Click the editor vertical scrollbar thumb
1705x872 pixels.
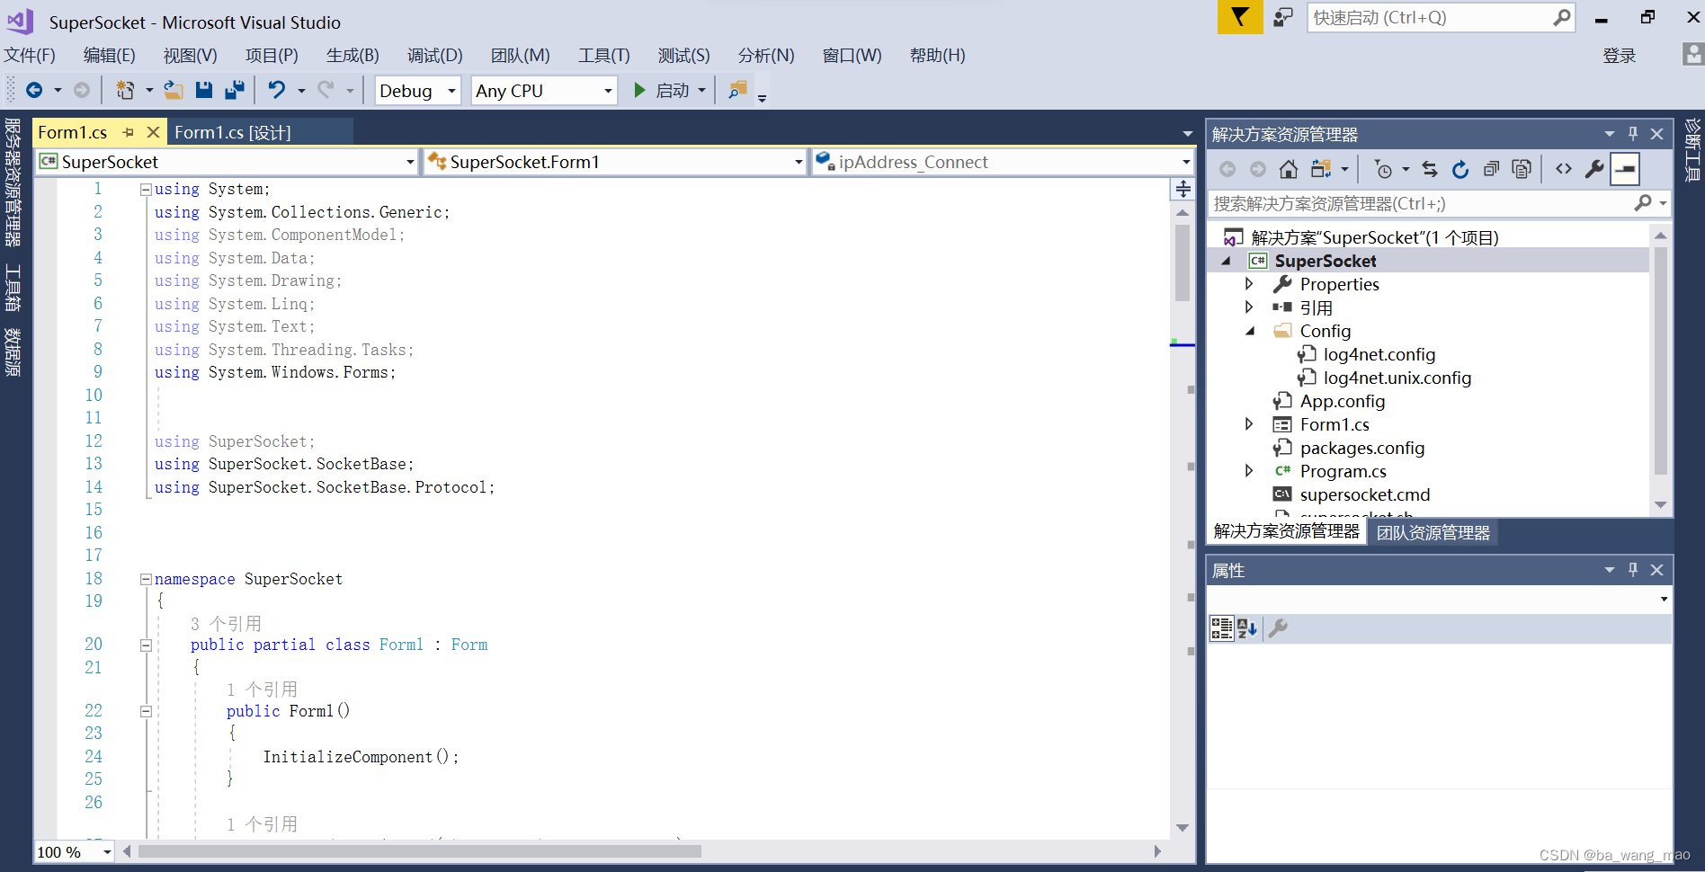1183,262
